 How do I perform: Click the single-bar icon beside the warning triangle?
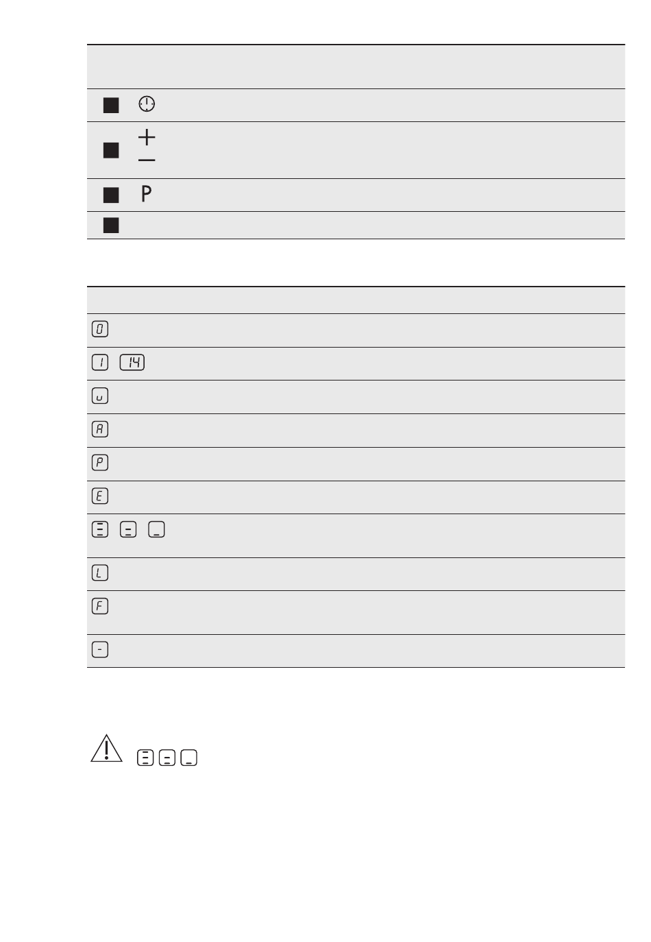coord(189,758)
